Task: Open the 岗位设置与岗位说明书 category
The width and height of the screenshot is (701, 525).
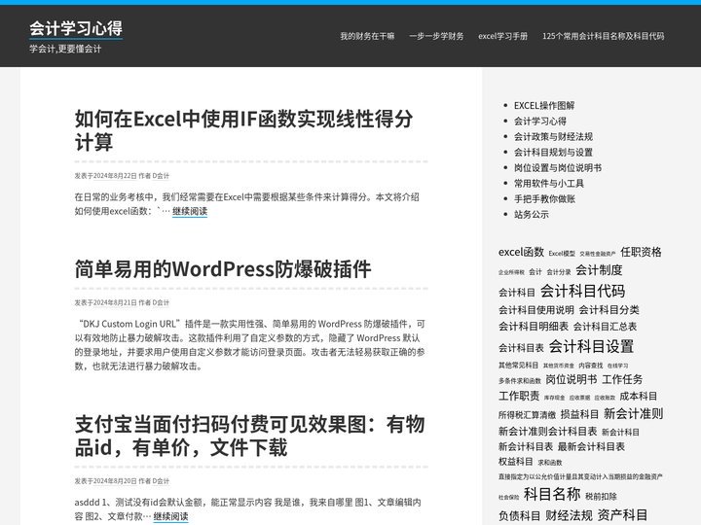Action: pyautogui.click(x=558, y=168)
